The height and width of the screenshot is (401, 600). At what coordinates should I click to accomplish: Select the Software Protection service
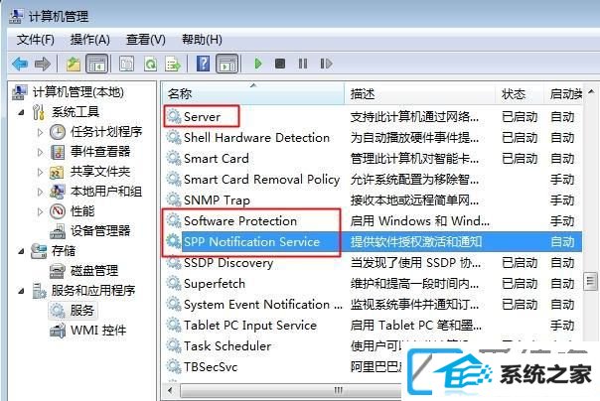click(x=240, y=221)
